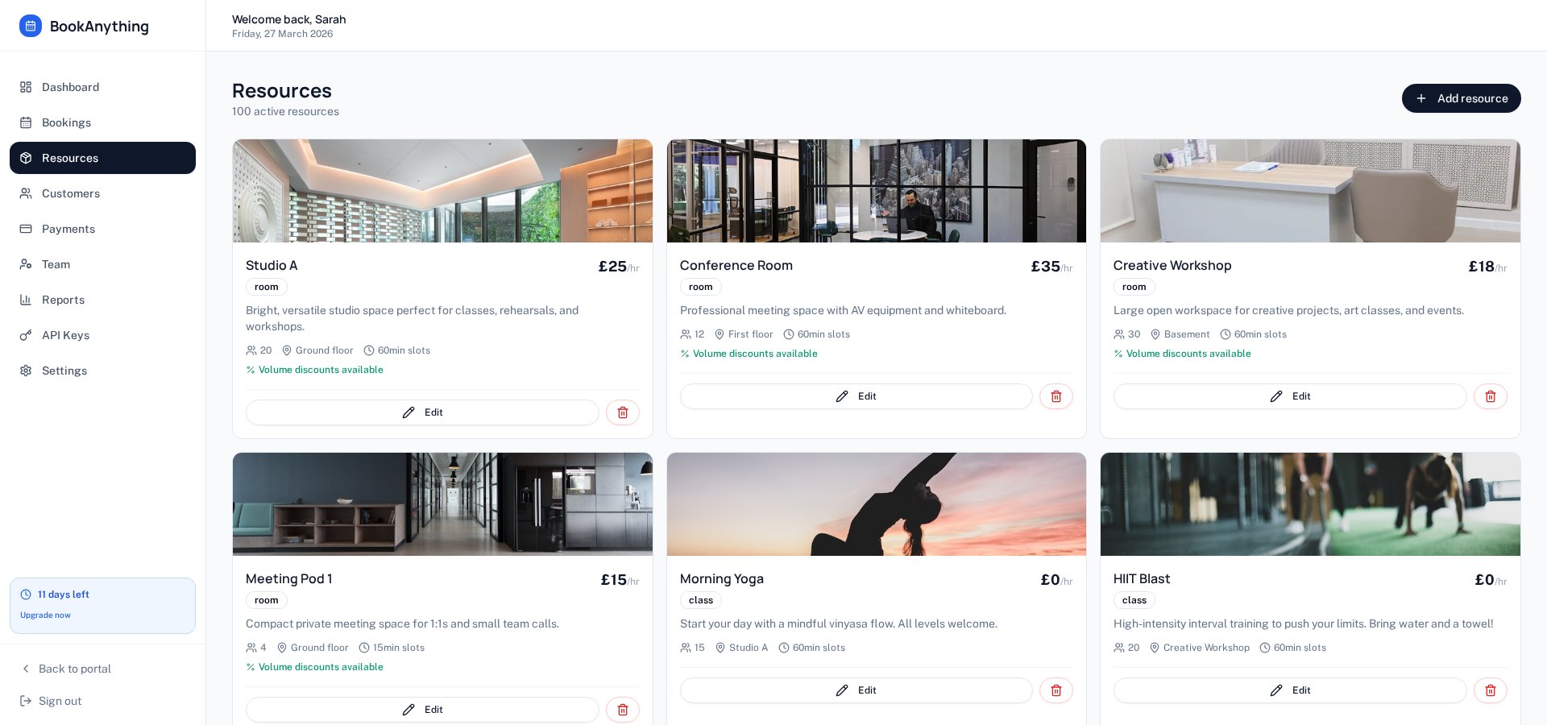Click the clock icon in trial banner
This screenshot has height=725, width=1547.
pyautogui.click(x=26, y=594)
